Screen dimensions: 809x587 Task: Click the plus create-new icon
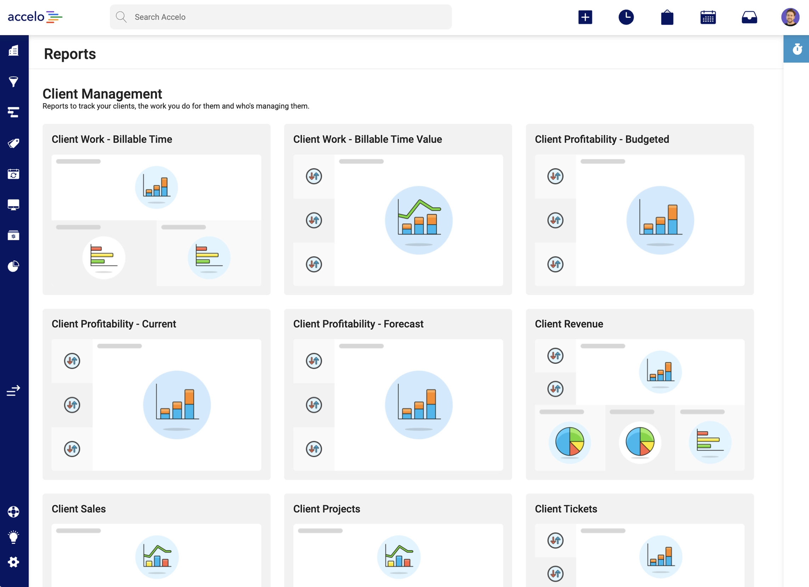point(585,17)
